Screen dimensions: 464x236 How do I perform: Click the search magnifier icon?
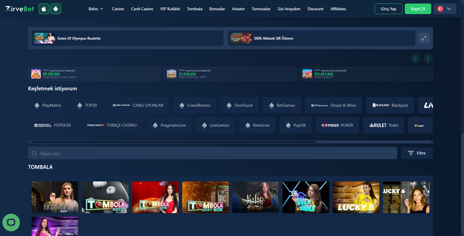pos(34,153)
